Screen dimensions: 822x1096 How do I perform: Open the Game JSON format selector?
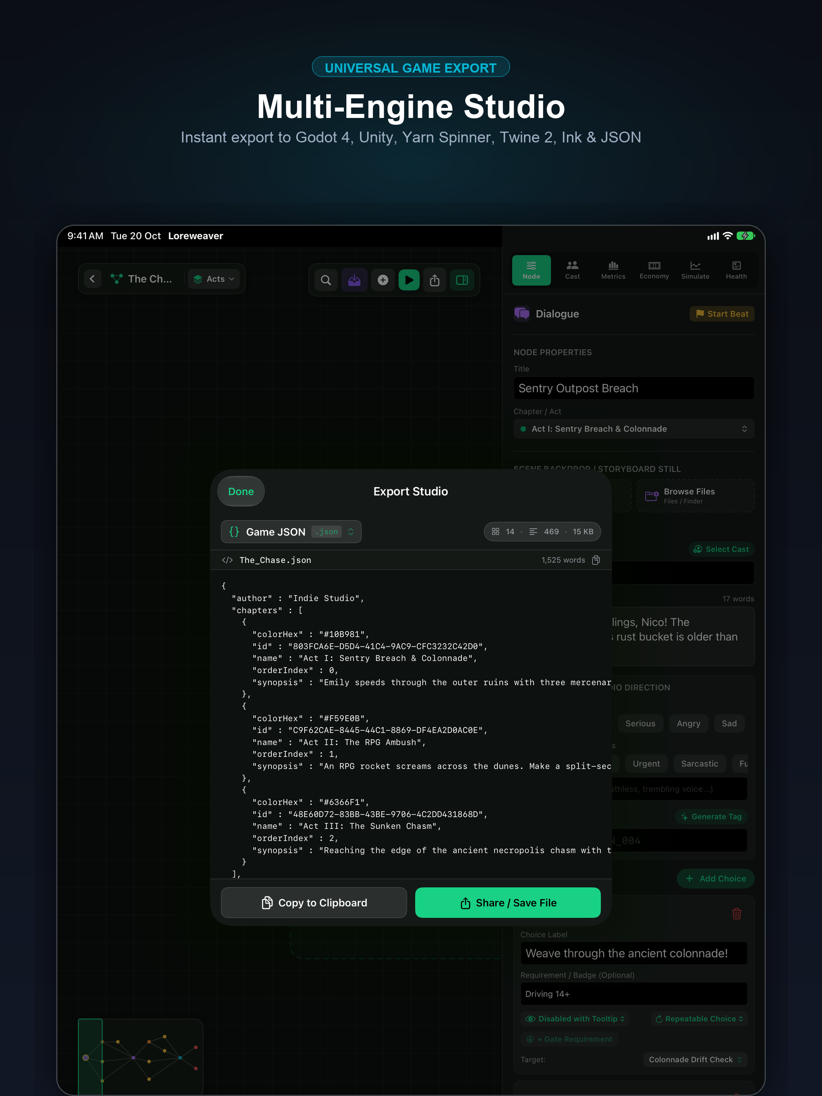coord(291,532)
